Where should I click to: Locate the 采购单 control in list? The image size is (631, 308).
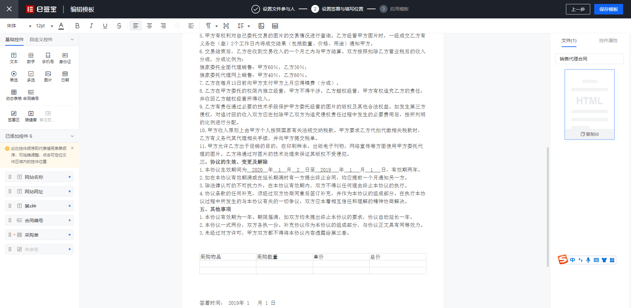click(x=39, y=235)
